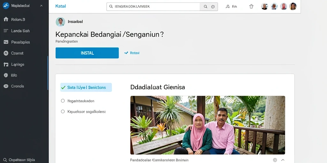The width and height of the screenshot is (327, 163).
Task: Click the Insarbal author name
Action: 75,22
